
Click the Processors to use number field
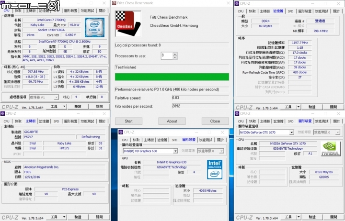point(167,56)
